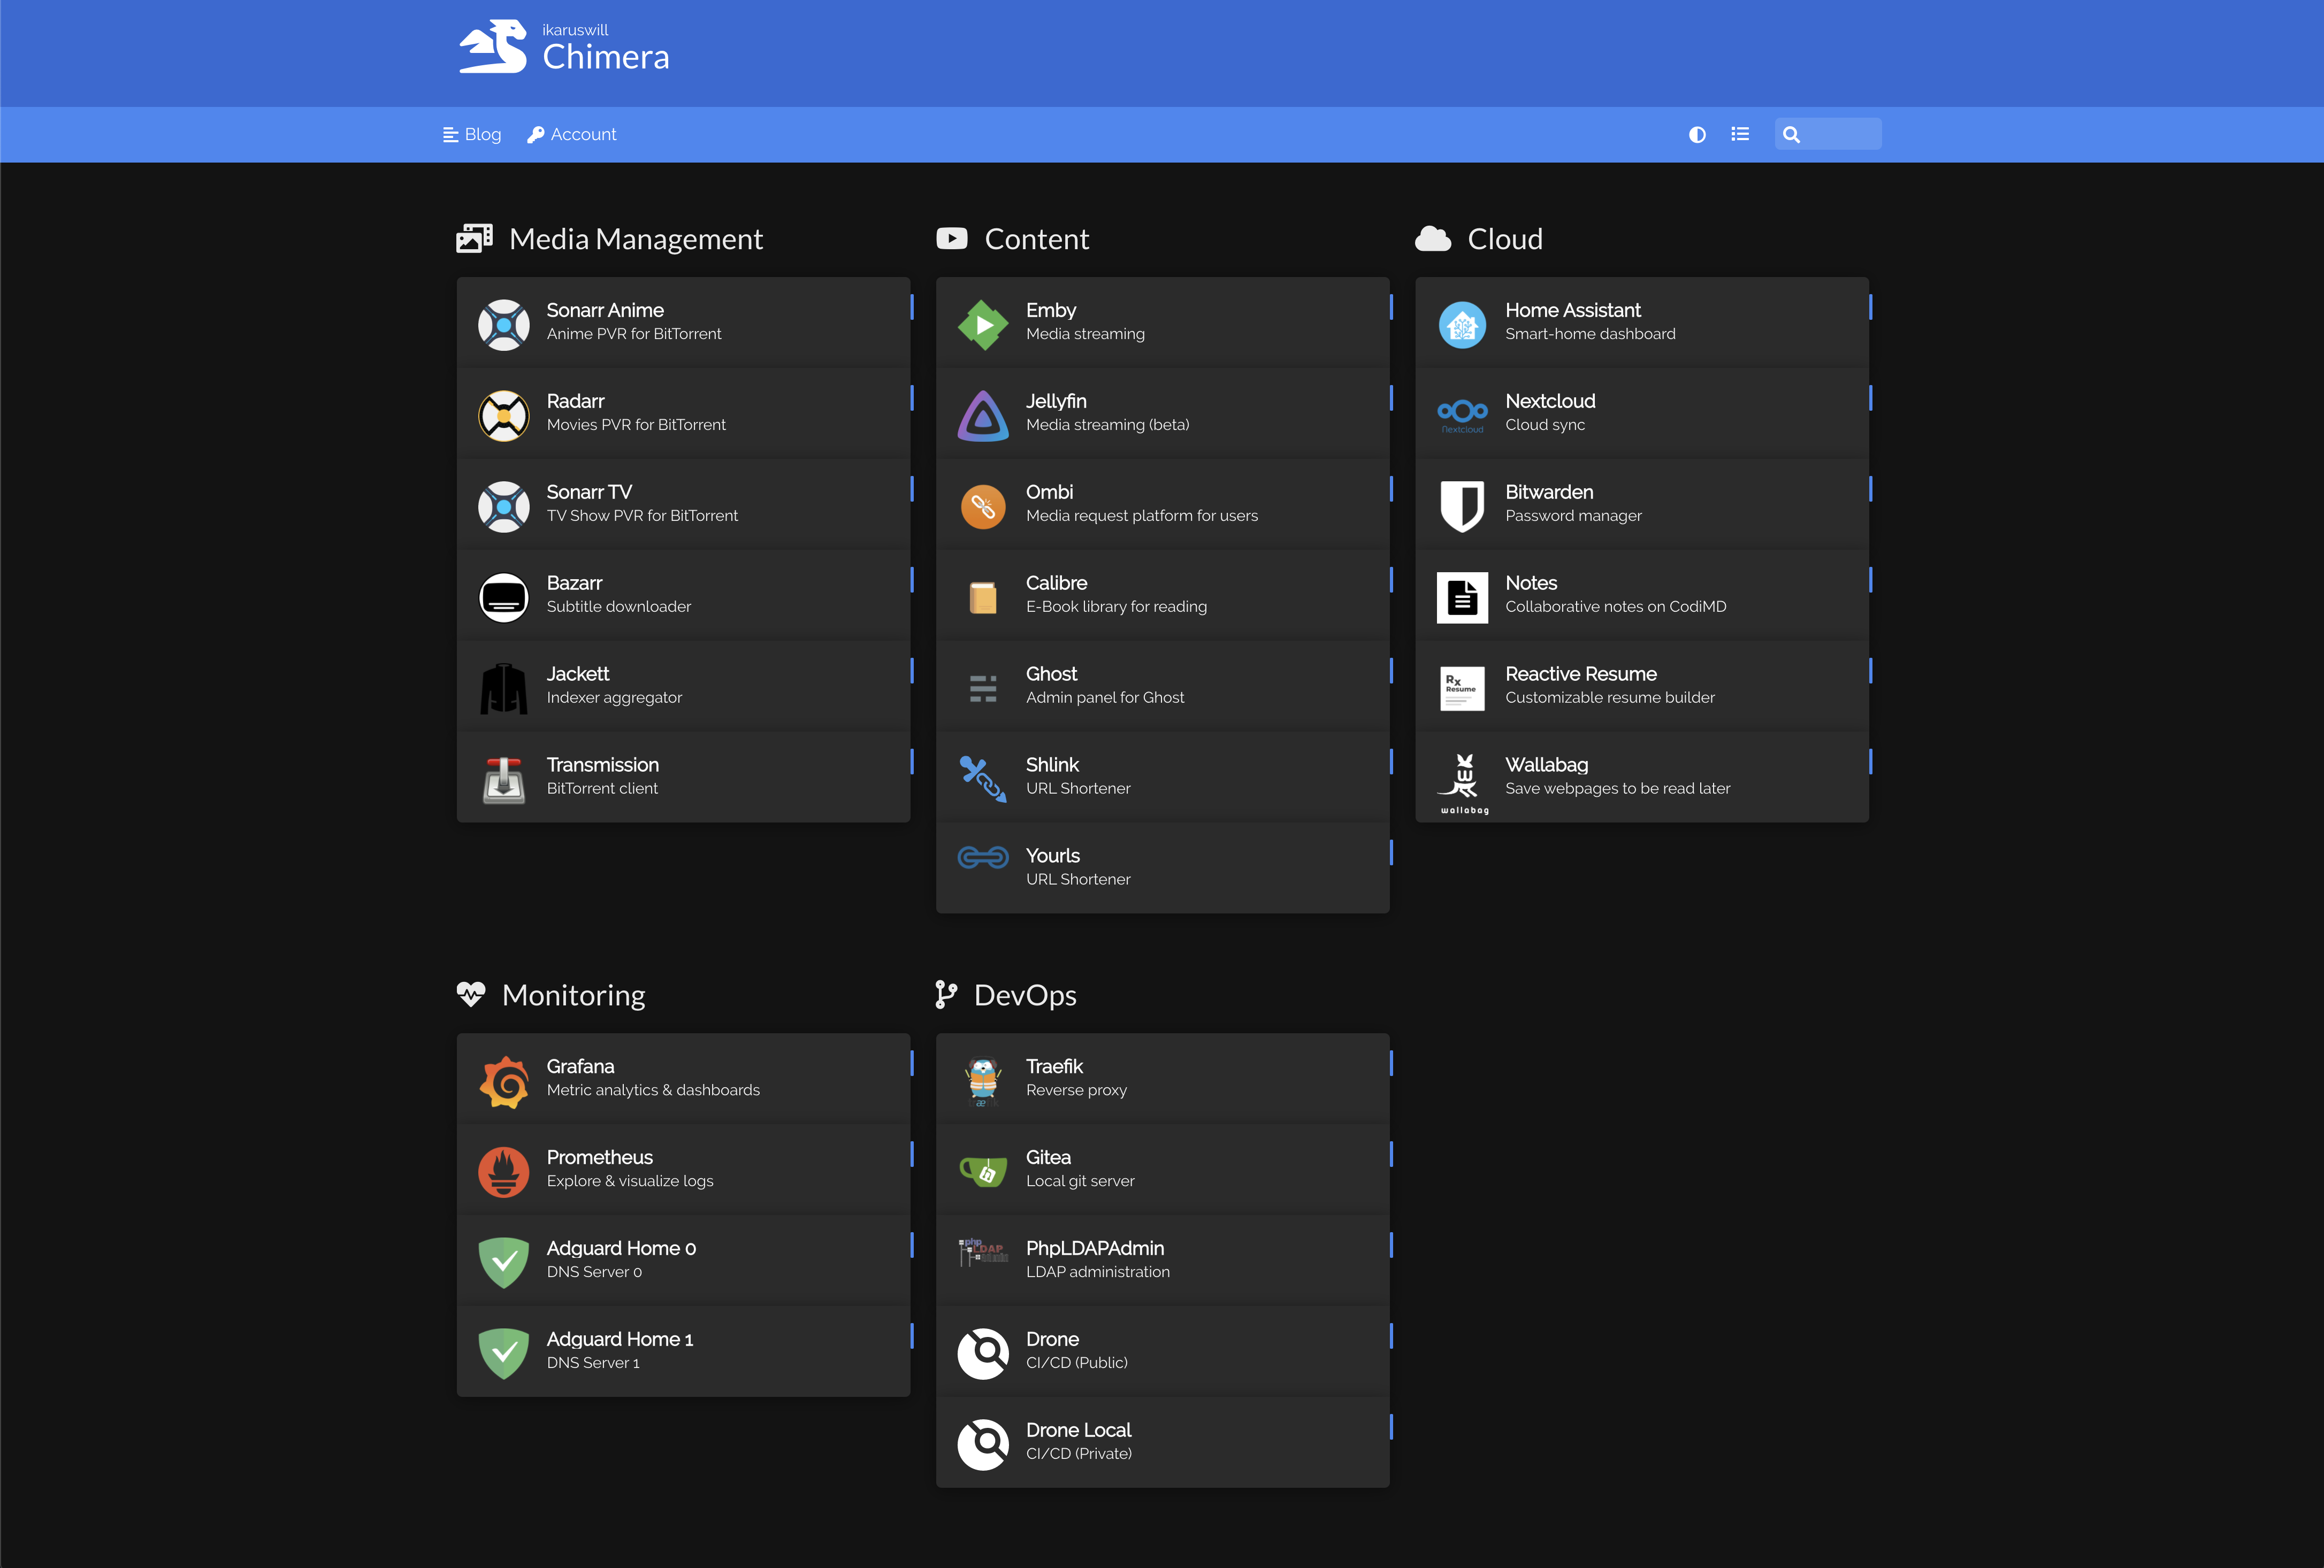Click the Reactive Resume icon
The height and width of the screenshot is (1568, 2324).
coord(1462,688)
